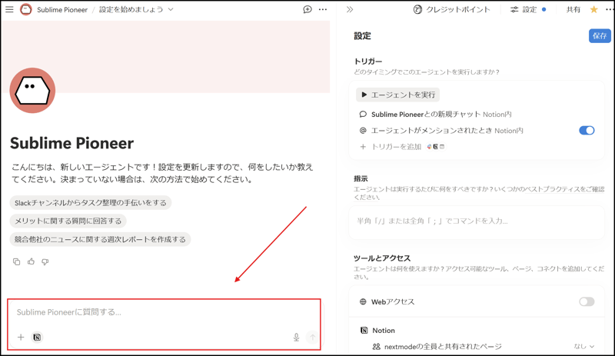
Task: Click the Sublime Pioneerに質問する chat input
Action: 164,324
